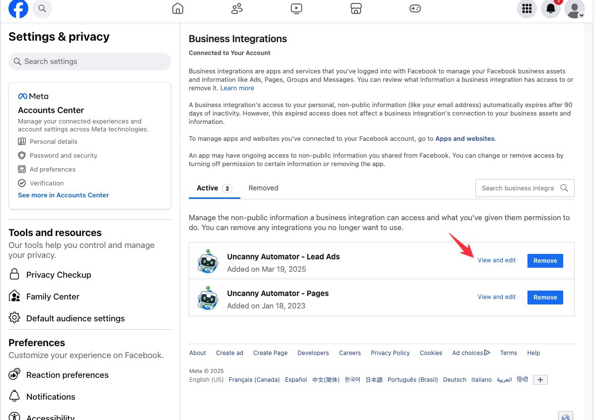This screenshot has width=595, height=420.
Task: Open the Marketplace storefront icon
Action: coord(356,8)
